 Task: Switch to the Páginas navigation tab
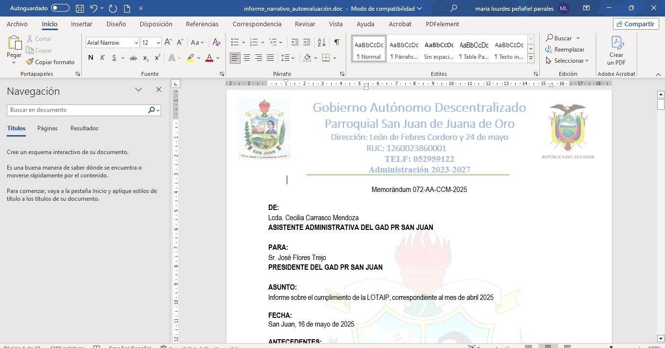tap(47, 128)
